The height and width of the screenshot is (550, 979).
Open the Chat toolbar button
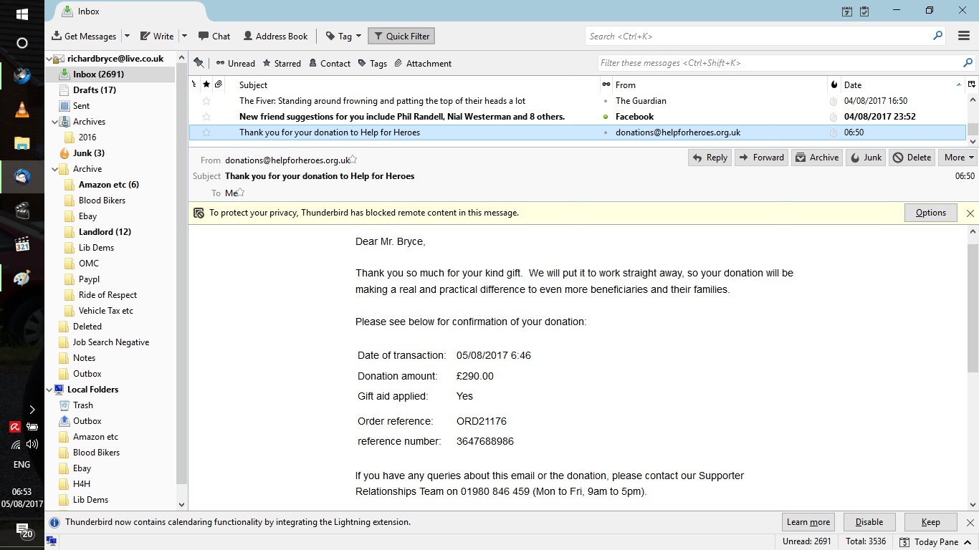pyautogui.click(x=214, y=37)
